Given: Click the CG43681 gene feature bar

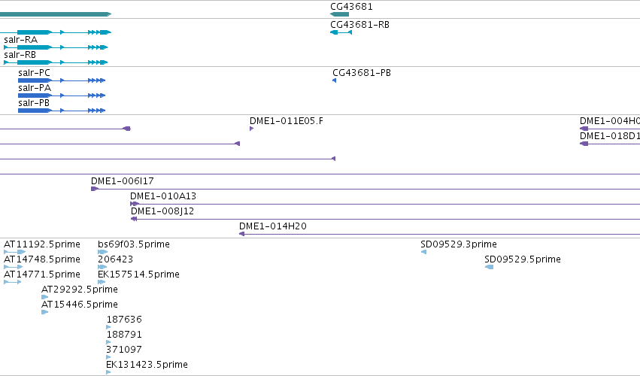Looking at the screenshot, I should (x=340, y=14).
